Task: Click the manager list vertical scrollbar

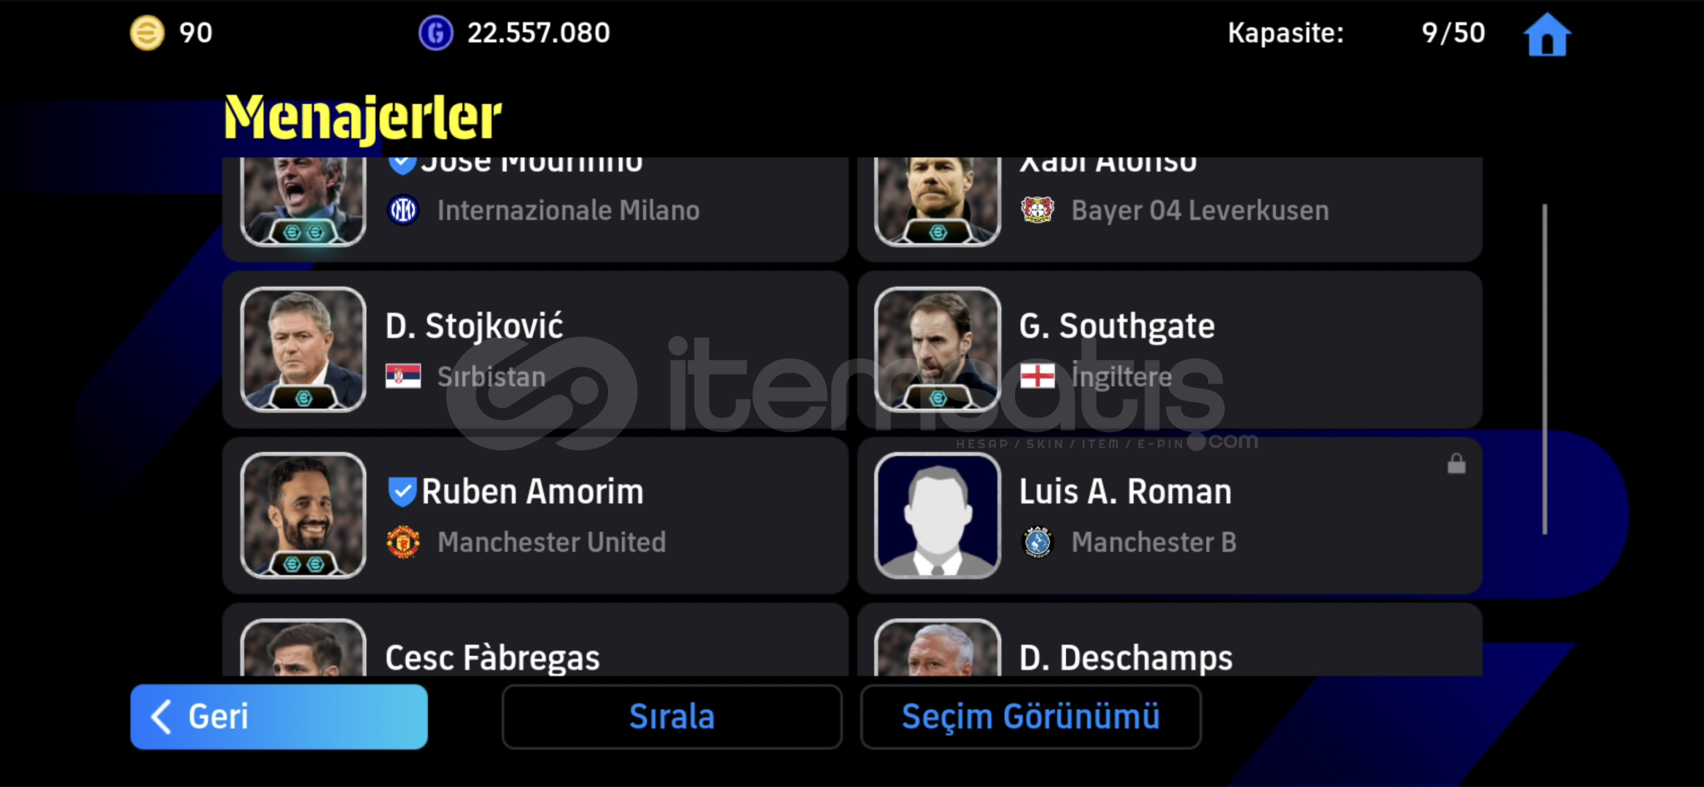Action: [x=1544, y=369]
